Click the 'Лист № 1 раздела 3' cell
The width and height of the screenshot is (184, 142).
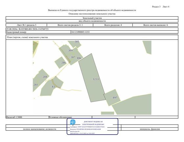(x=26, y=25)
